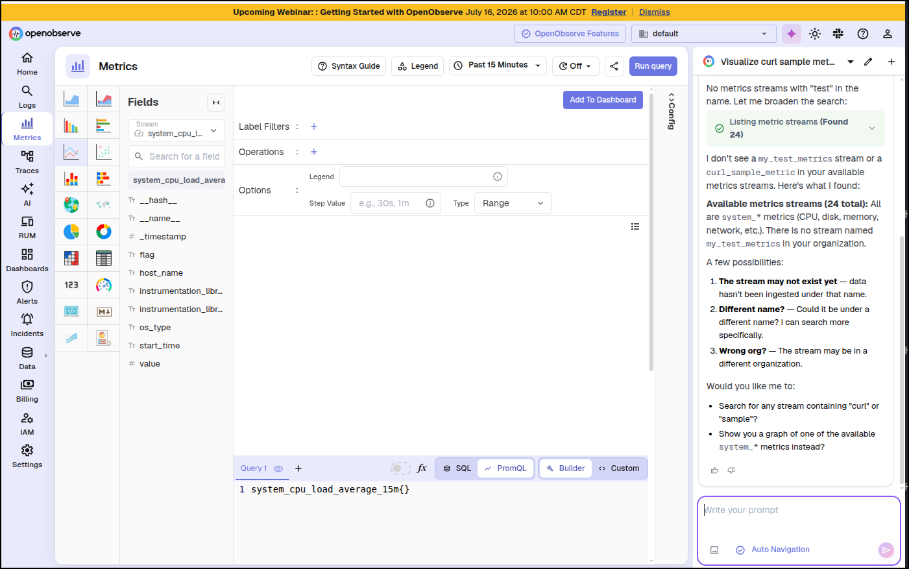Open the user profile icon

point(888,34)
